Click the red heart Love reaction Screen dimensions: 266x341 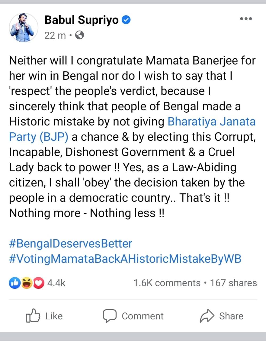tap(39, 283)
